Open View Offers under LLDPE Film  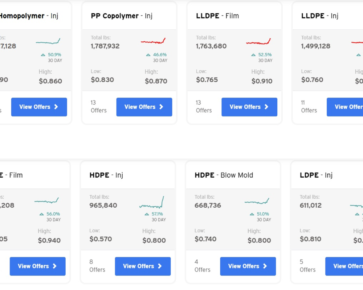249,107
